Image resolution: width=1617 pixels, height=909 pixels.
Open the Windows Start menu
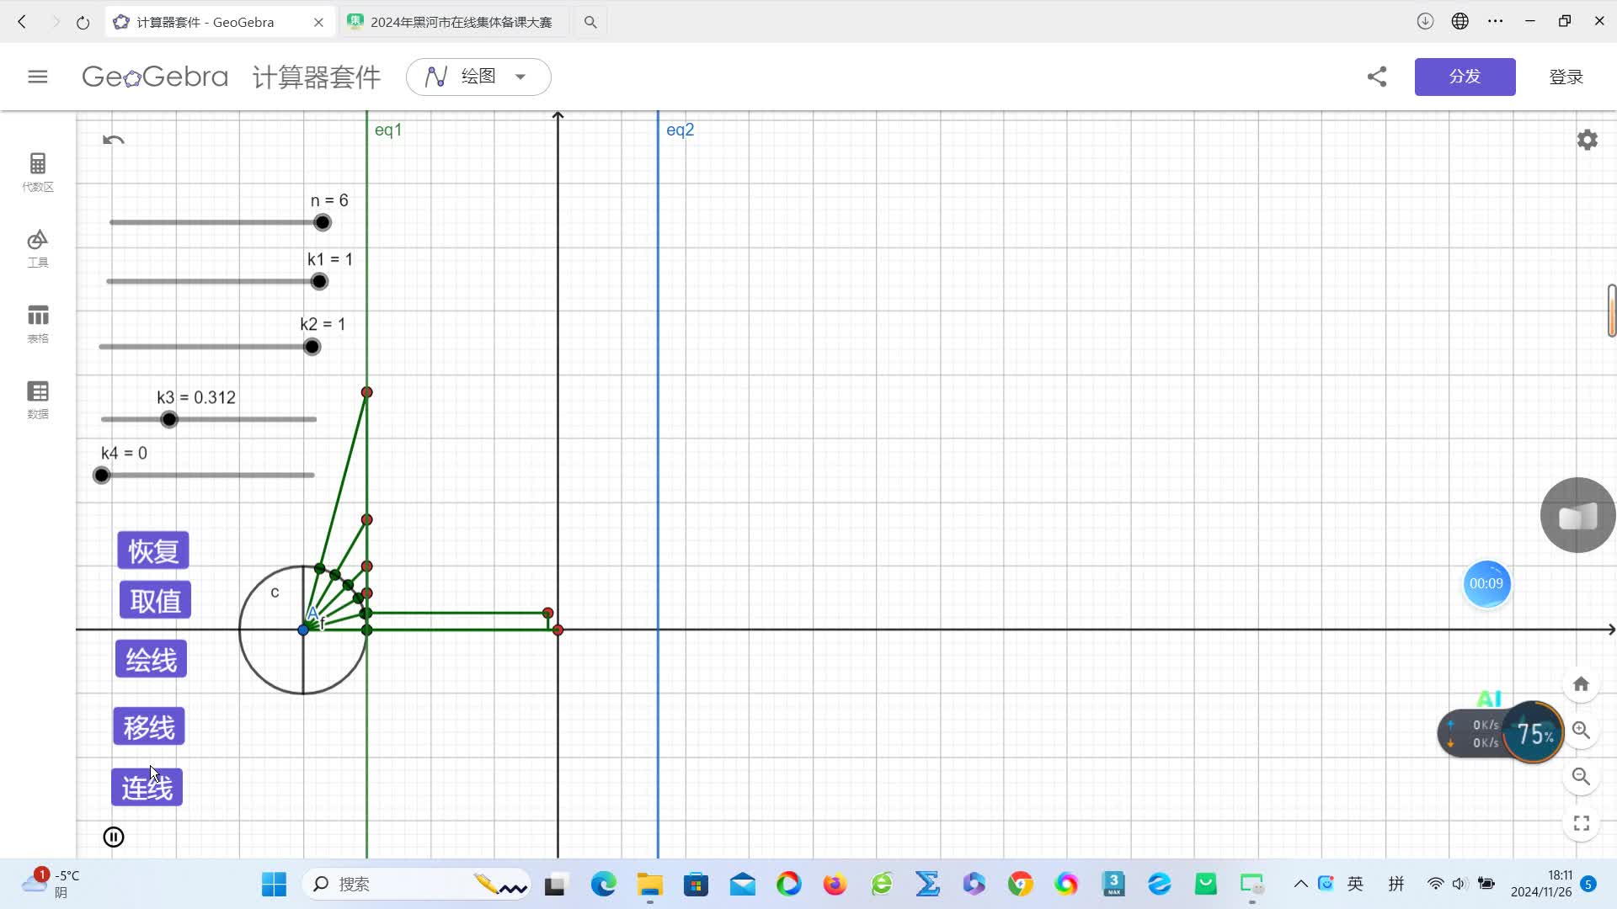click(274, 884)
